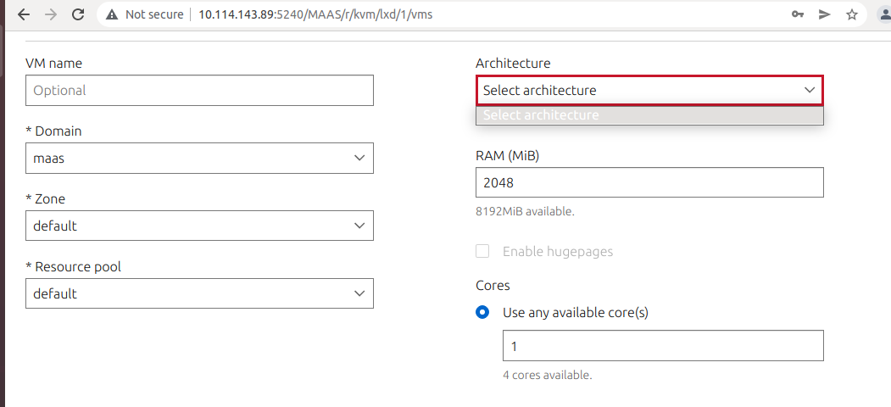Click the Enable hugepages label text
Image resolution: width=891 pixels, height=407 pixels.
pyautogui.click(x=557, y=251)
